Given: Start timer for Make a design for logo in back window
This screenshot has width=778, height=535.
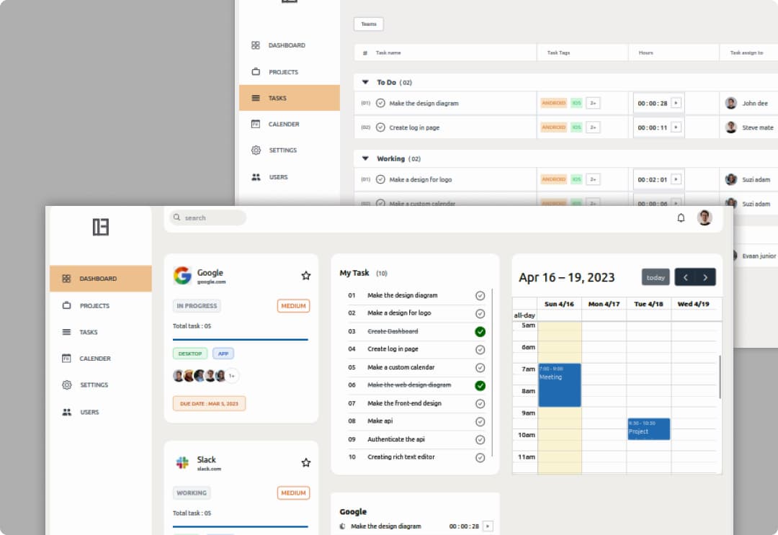Looking at the screenshot, I should [676, 179].
